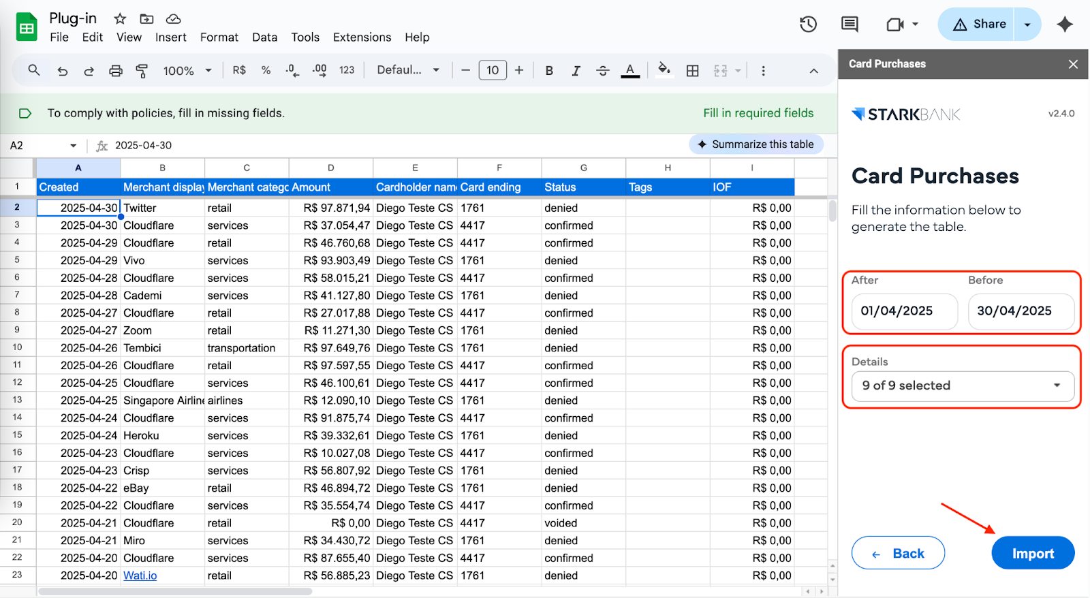The width and height of the screenshot is (1090, 598).
Task: Click the Import button
Action: pyautogui.click(x=1033, y=553)
